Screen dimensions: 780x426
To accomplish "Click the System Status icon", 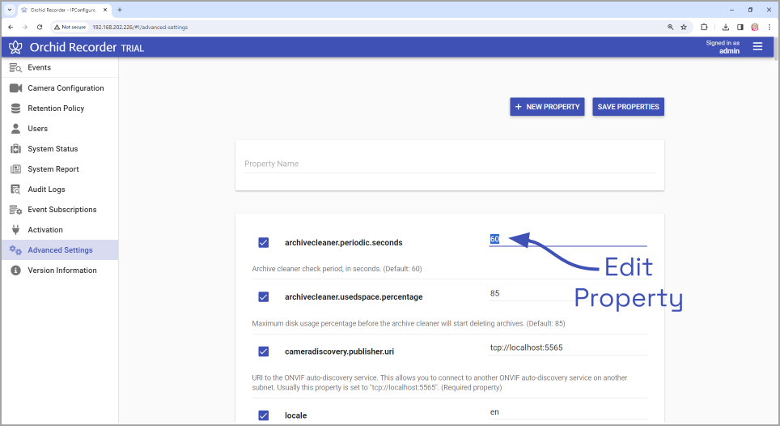I will 15,149.
